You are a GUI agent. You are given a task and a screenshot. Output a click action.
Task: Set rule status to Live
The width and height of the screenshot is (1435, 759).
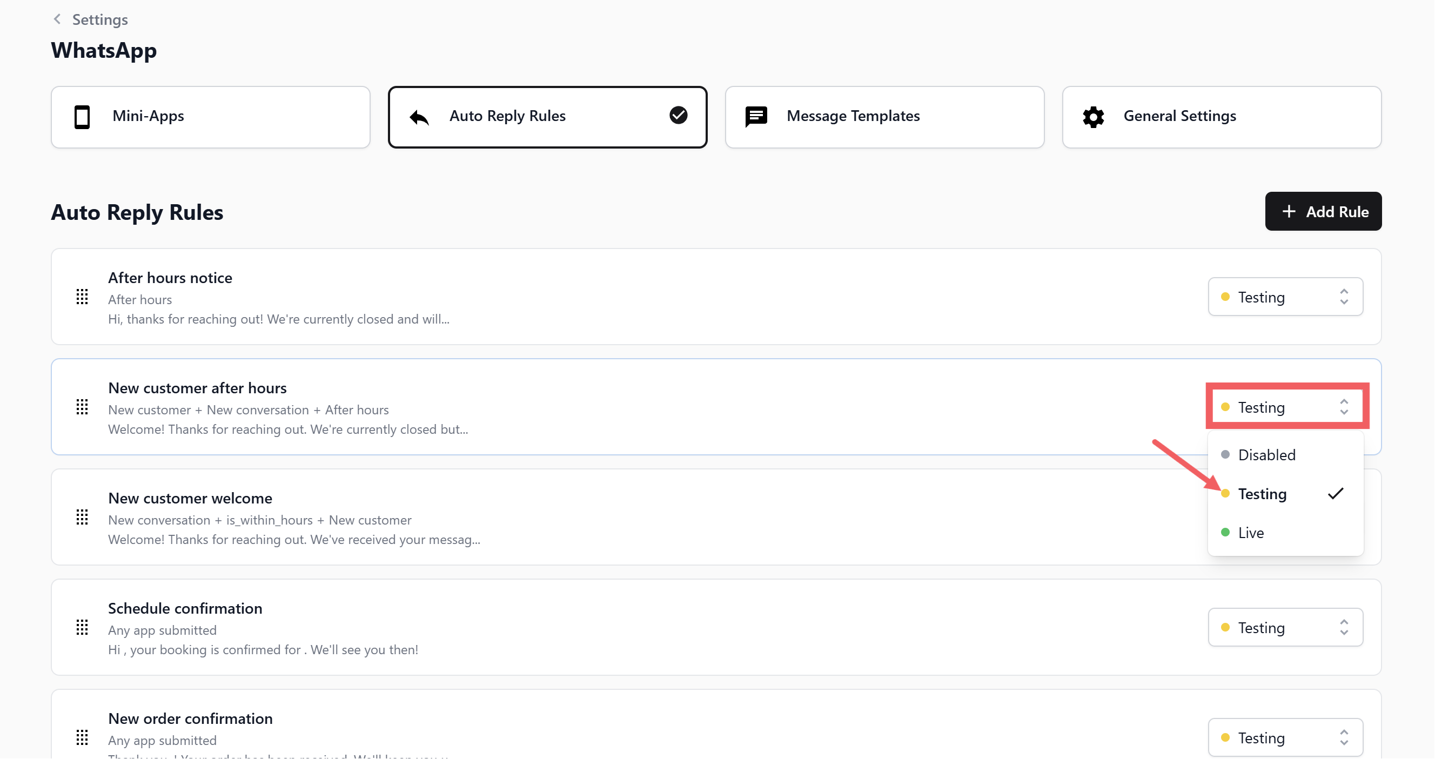pos(1251,533)
